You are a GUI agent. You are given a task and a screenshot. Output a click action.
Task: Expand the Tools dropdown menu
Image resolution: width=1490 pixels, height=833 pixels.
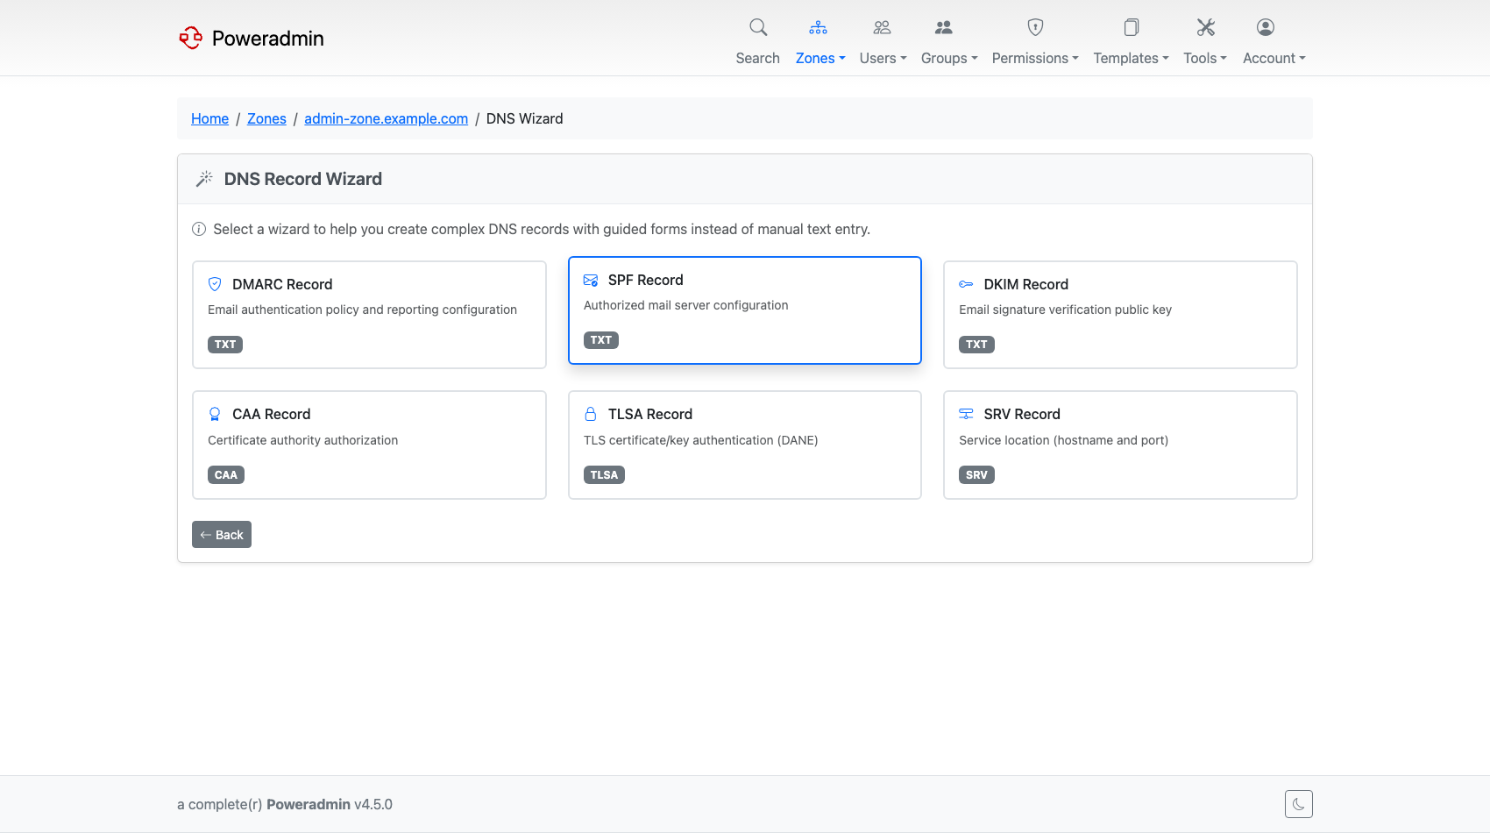(x=1205, y=58)
